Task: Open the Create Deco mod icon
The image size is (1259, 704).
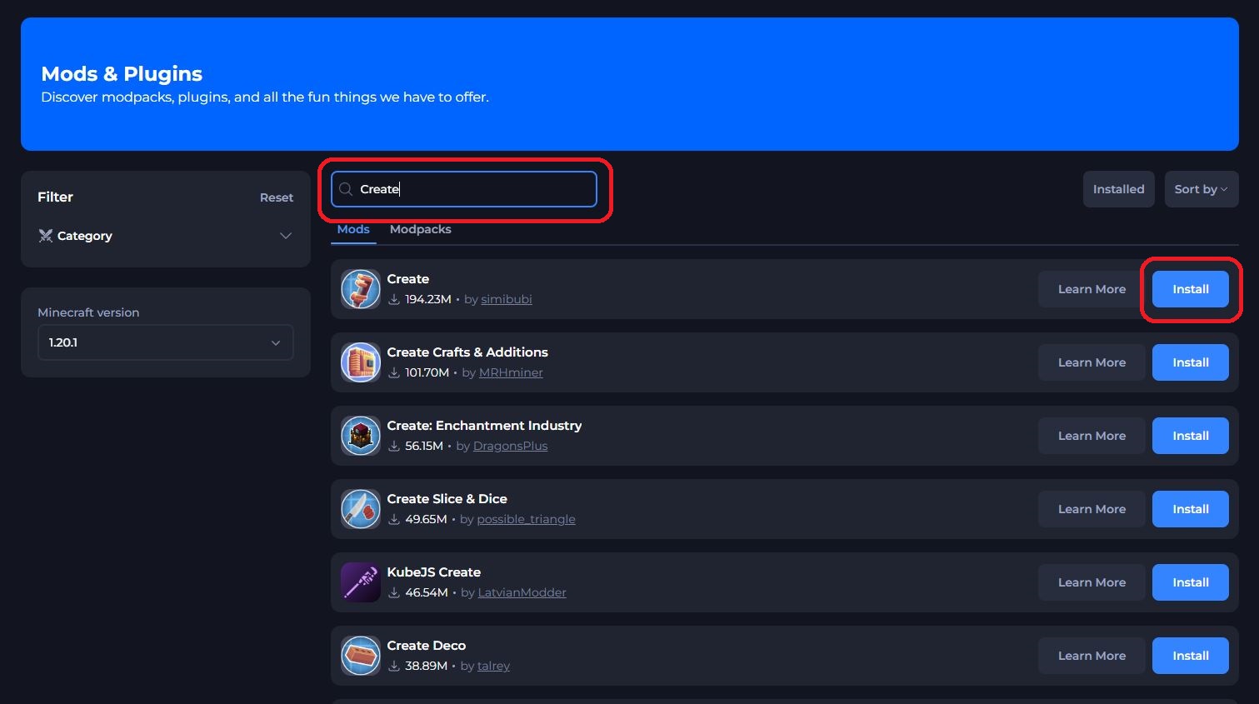Action: coord(361,656)
